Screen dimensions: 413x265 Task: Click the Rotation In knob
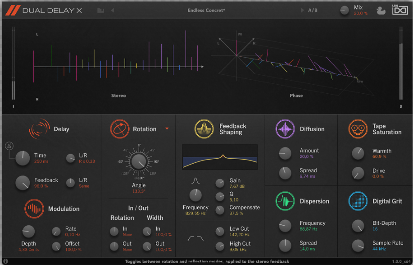coord(114,232)
